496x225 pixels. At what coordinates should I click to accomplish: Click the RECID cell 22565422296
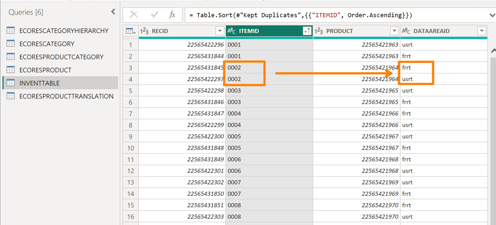point(182,45)
